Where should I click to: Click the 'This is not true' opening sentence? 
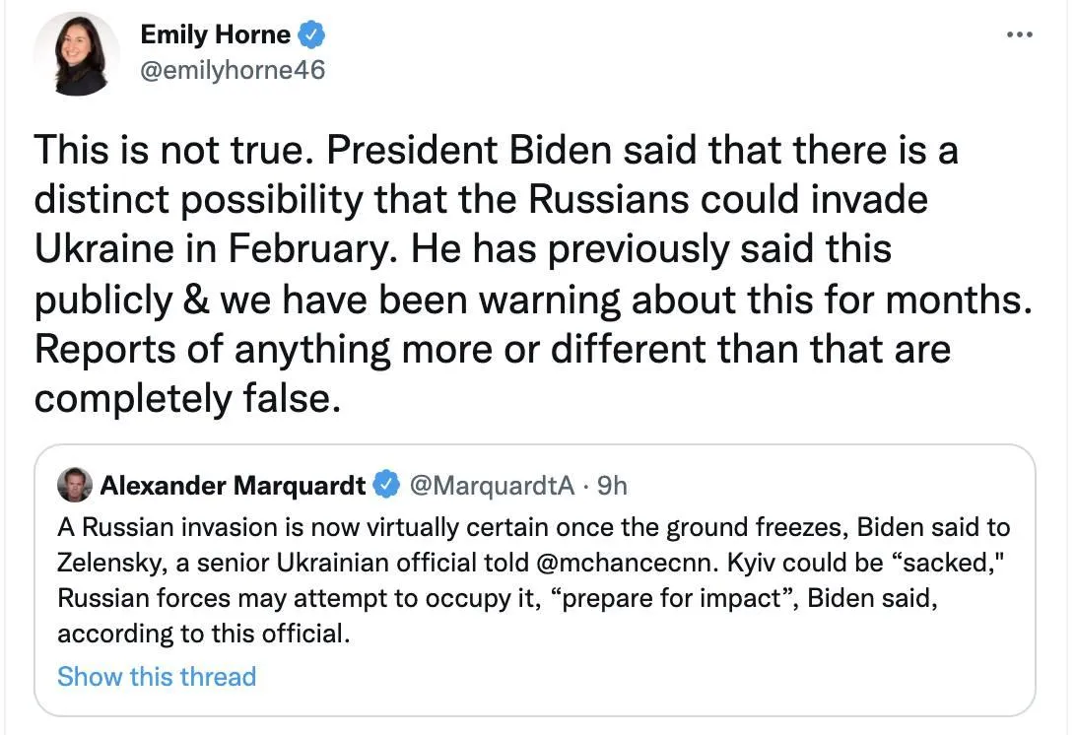(x=174, y=152)
